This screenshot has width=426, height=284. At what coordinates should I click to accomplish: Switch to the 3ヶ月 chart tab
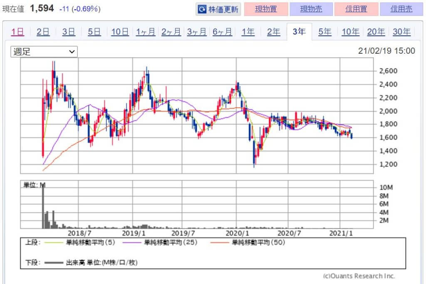196,32
